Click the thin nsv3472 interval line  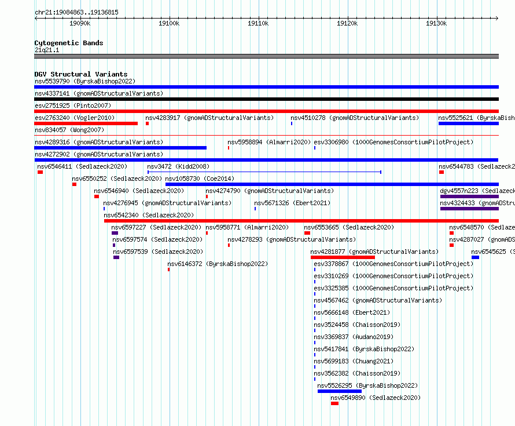coord(264,172)
